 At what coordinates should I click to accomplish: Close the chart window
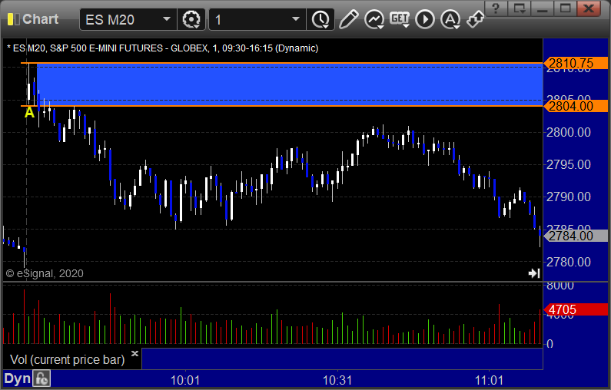589,8
